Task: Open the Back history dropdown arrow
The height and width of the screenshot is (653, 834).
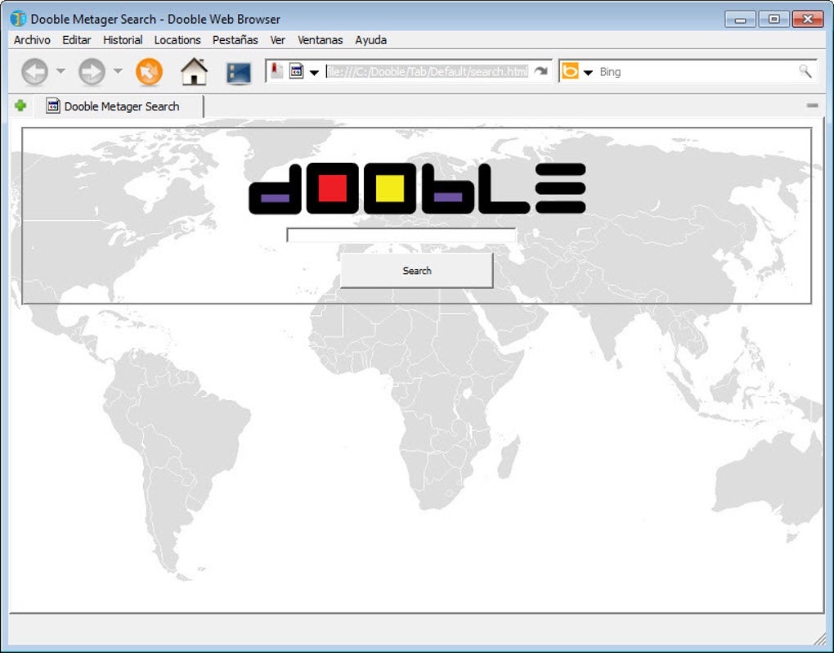Action: click(x=61, y=70)
